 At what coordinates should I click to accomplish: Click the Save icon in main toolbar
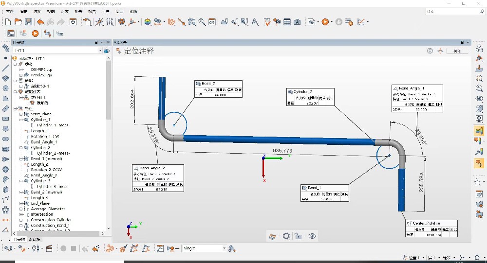click(x=28, y=22)
